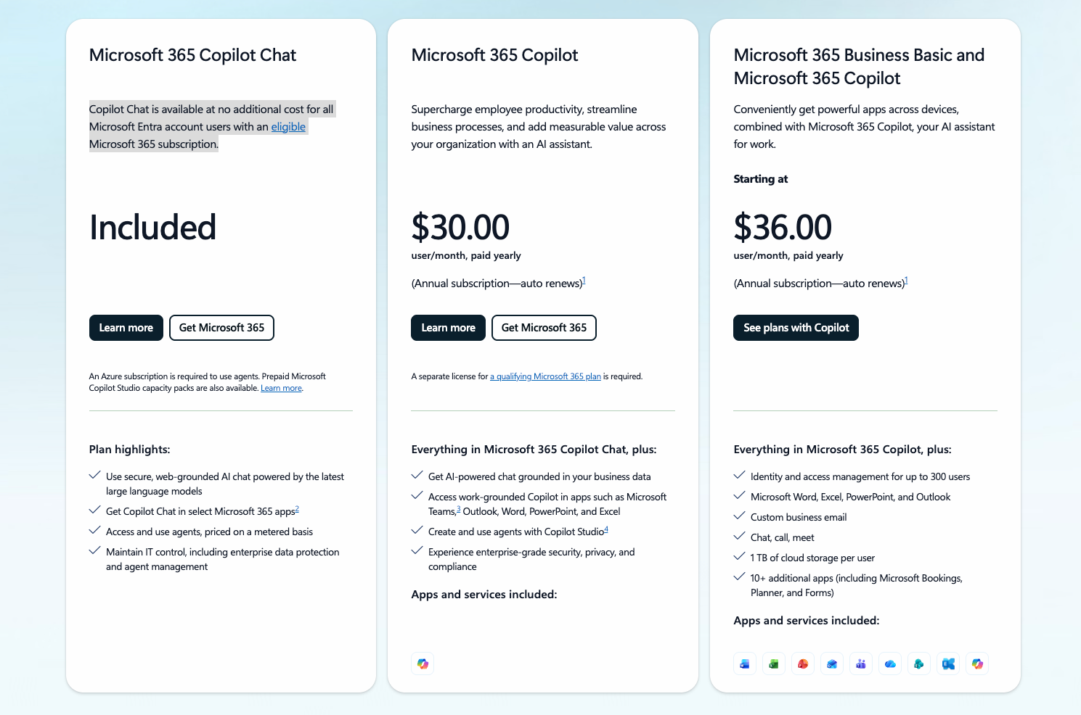Click the PowerPoint app icon

(x=803, y=664)
